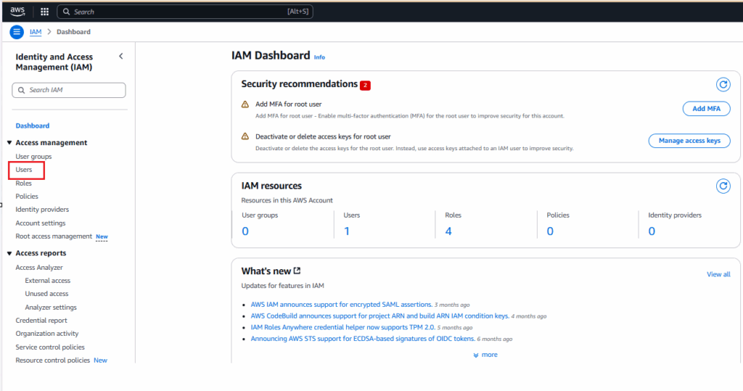This screenshot has height=391, width=743.
Task: Open Policies in the sidebar
Action: (27, 196)
